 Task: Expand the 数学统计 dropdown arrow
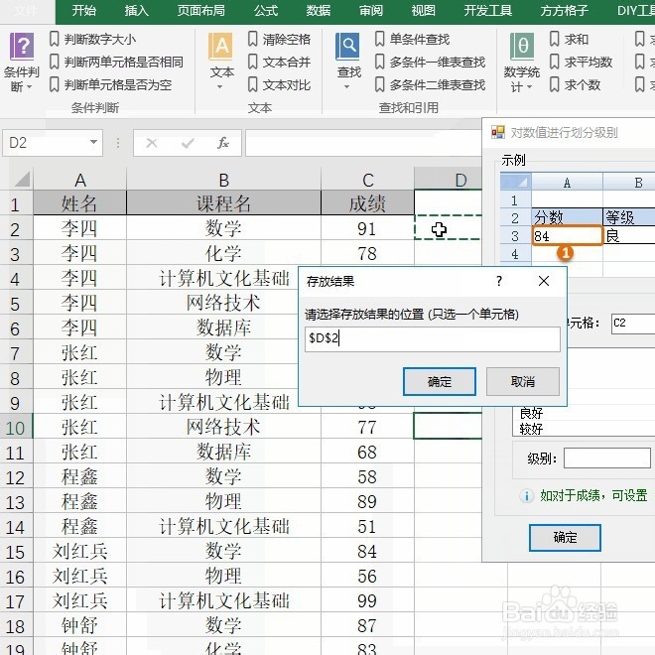point(529,87)
